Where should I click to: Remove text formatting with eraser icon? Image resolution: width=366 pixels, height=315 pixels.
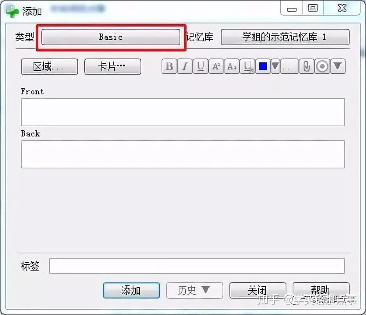tap(247, 66)
